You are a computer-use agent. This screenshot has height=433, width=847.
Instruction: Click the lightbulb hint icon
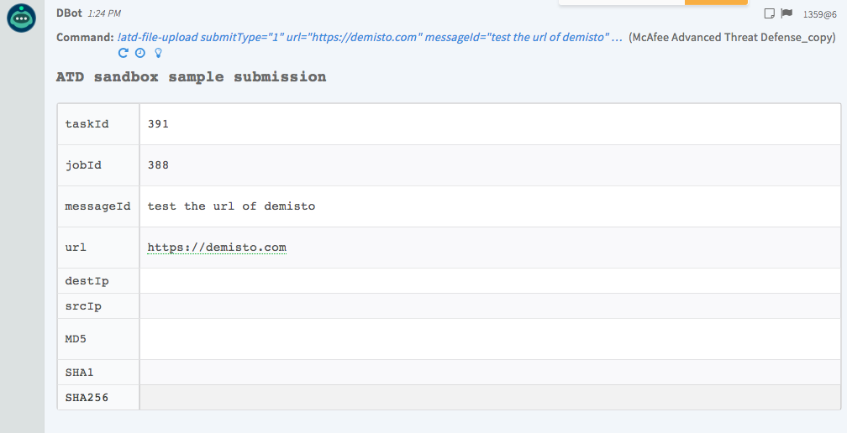tap(157, 53)
